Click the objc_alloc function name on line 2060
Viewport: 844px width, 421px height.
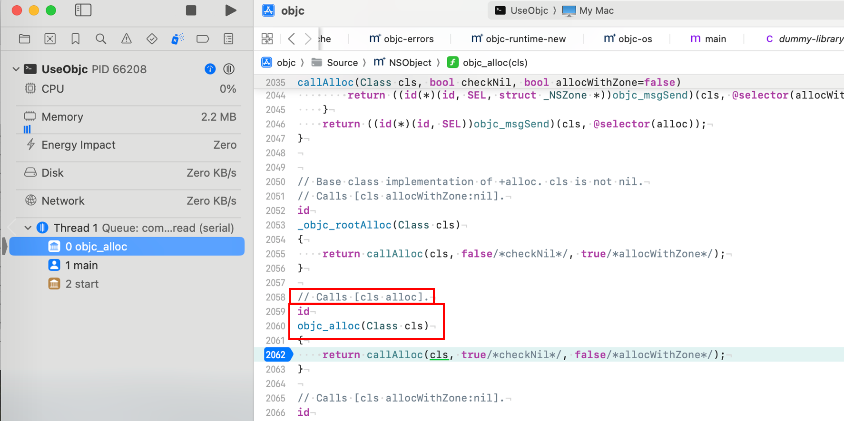pyautogui.click(x=328, y=326)
